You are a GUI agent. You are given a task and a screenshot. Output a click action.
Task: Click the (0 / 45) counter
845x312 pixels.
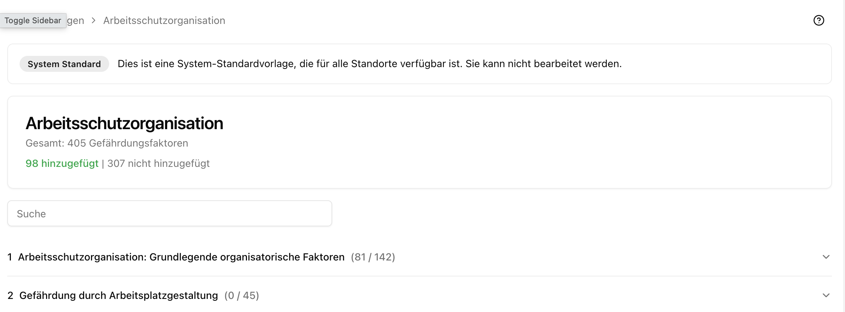[x=242, y=295]
